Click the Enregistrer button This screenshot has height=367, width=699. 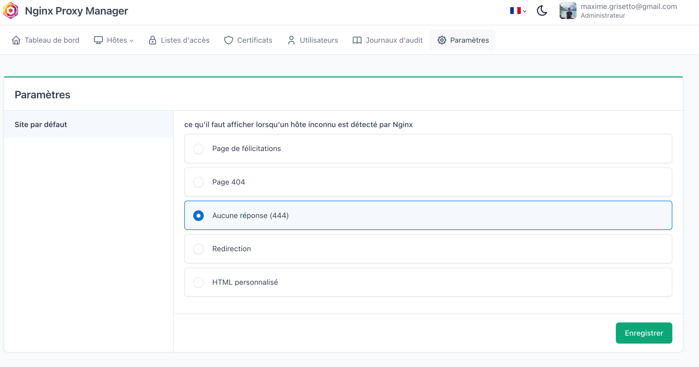click(644, 333)
